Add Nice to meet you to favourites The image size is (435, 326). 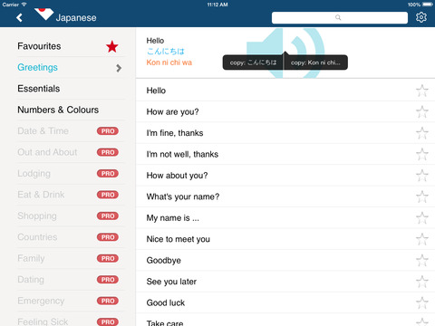click(x=422, y=239)
